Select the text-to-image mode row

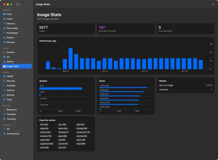coord(186,85)
